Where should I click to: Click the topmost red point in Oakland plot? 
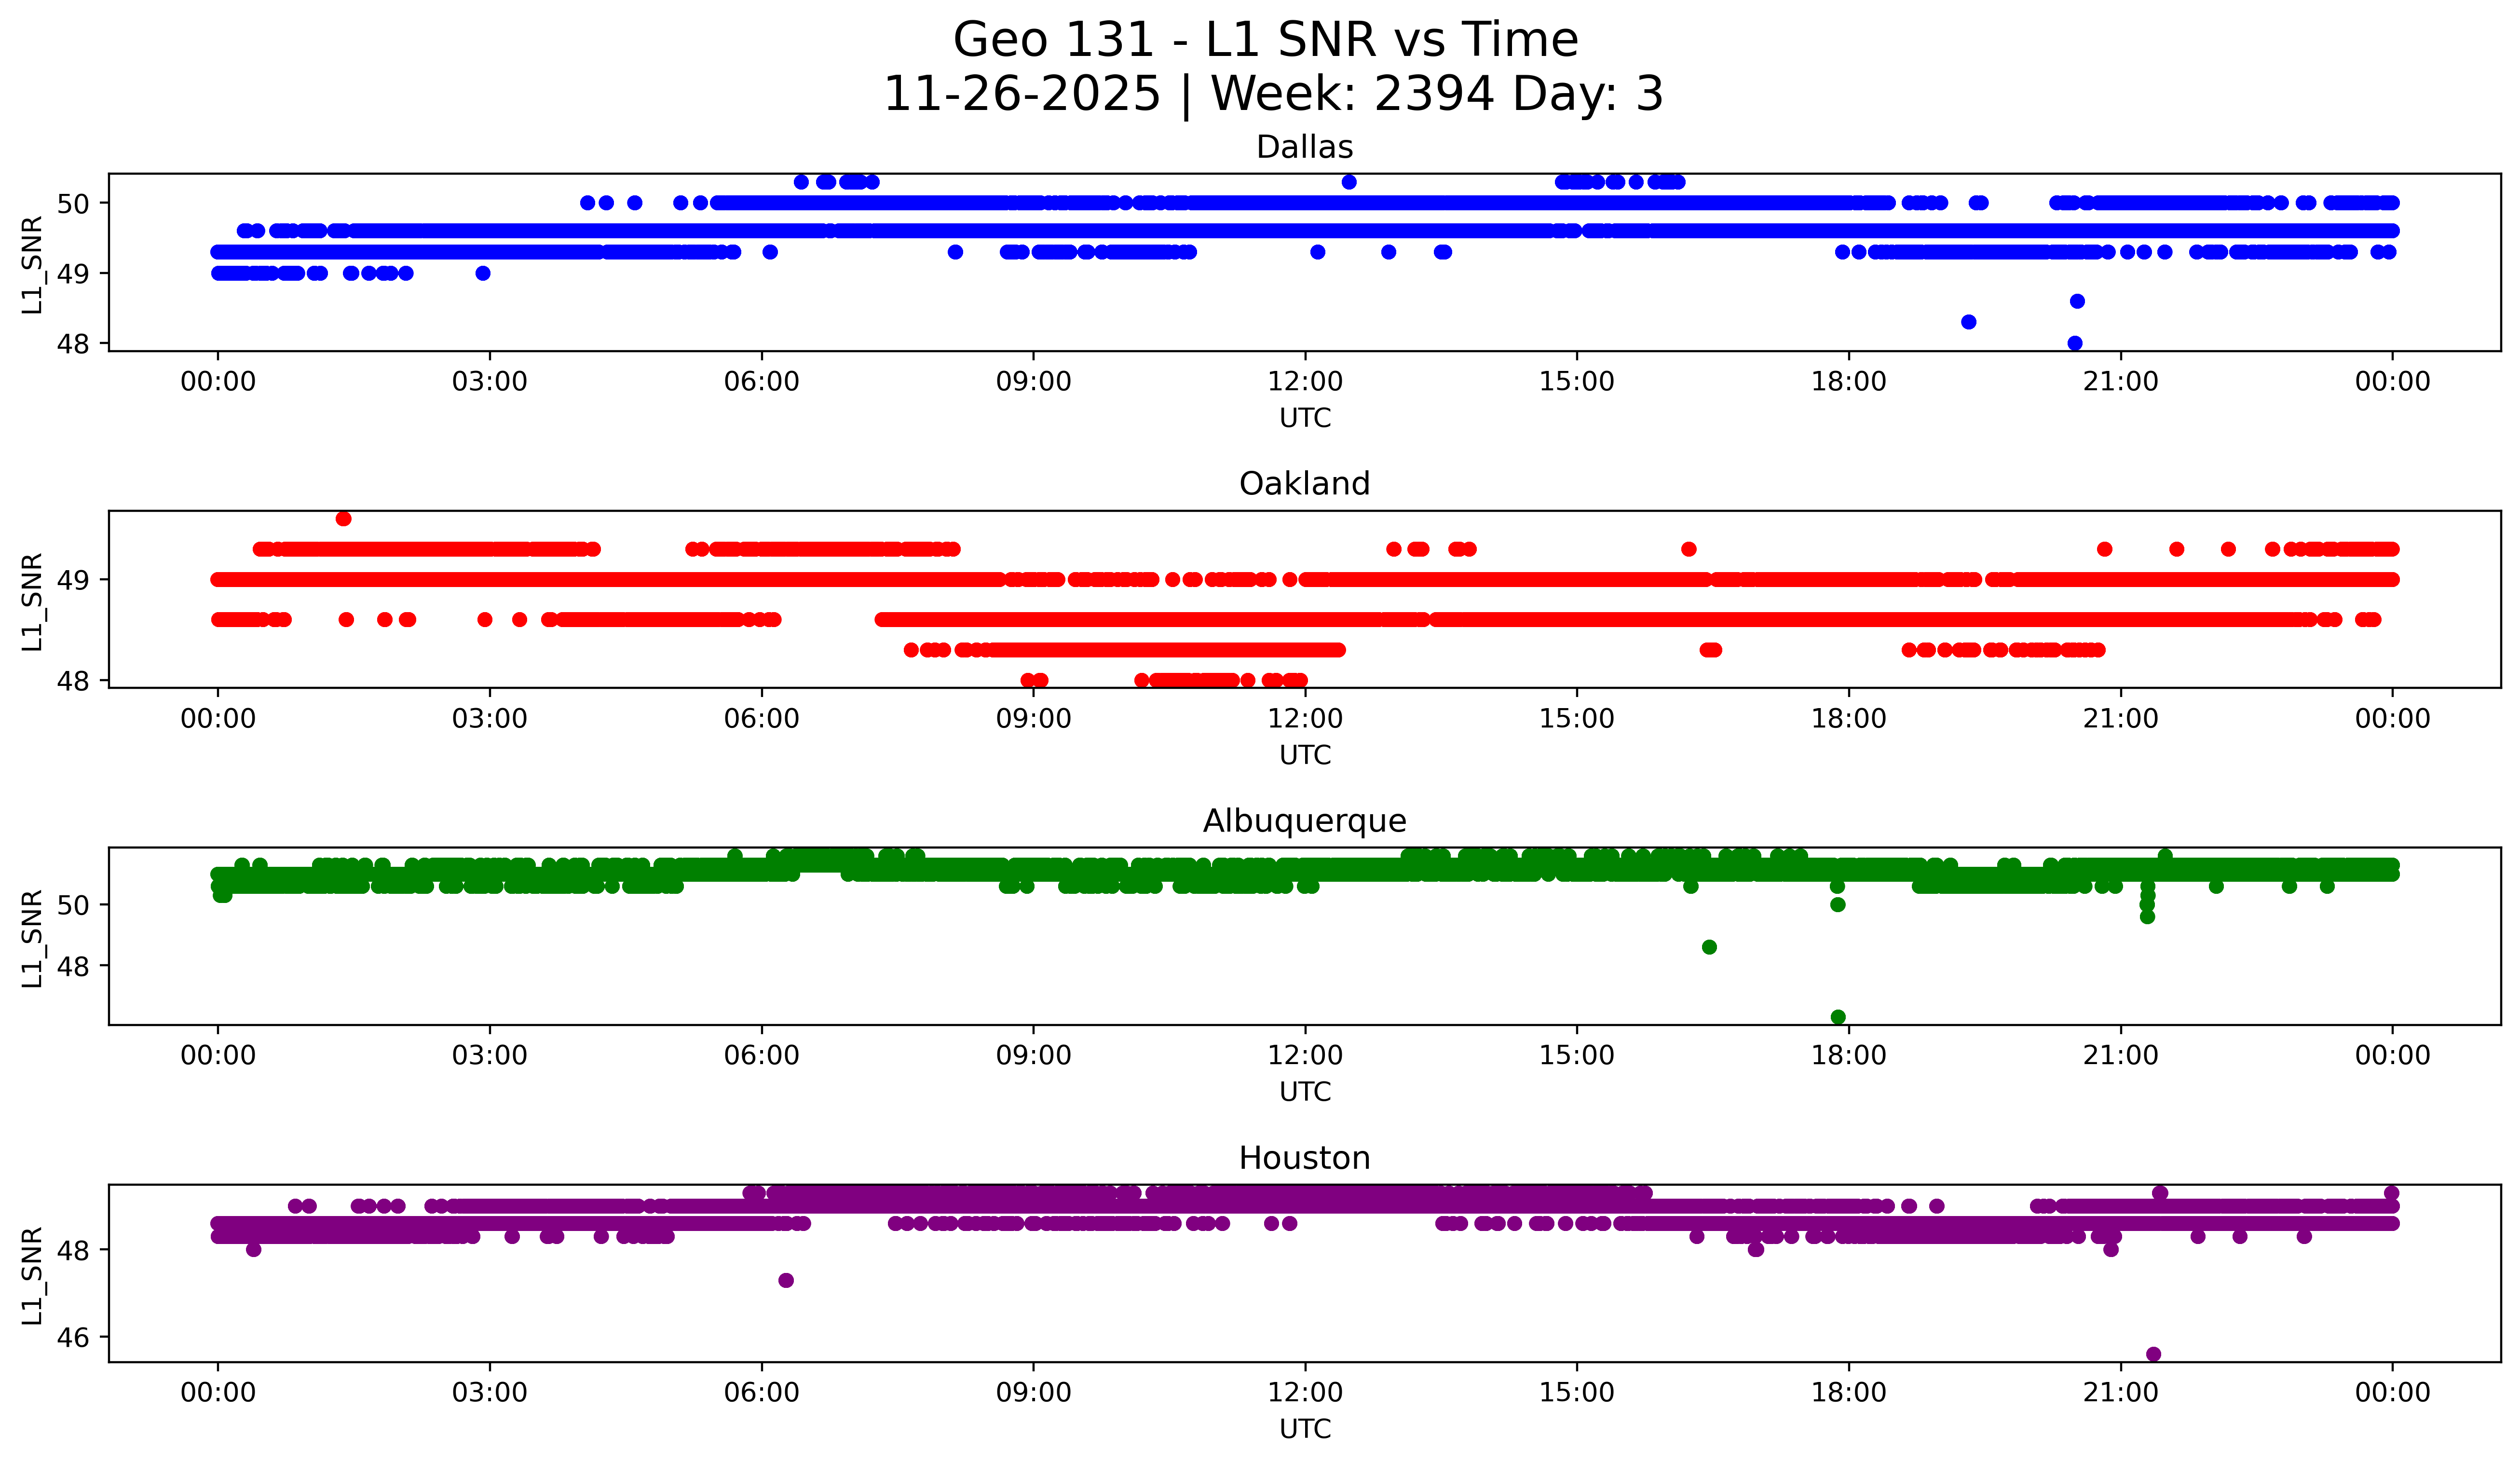point(344,518)
